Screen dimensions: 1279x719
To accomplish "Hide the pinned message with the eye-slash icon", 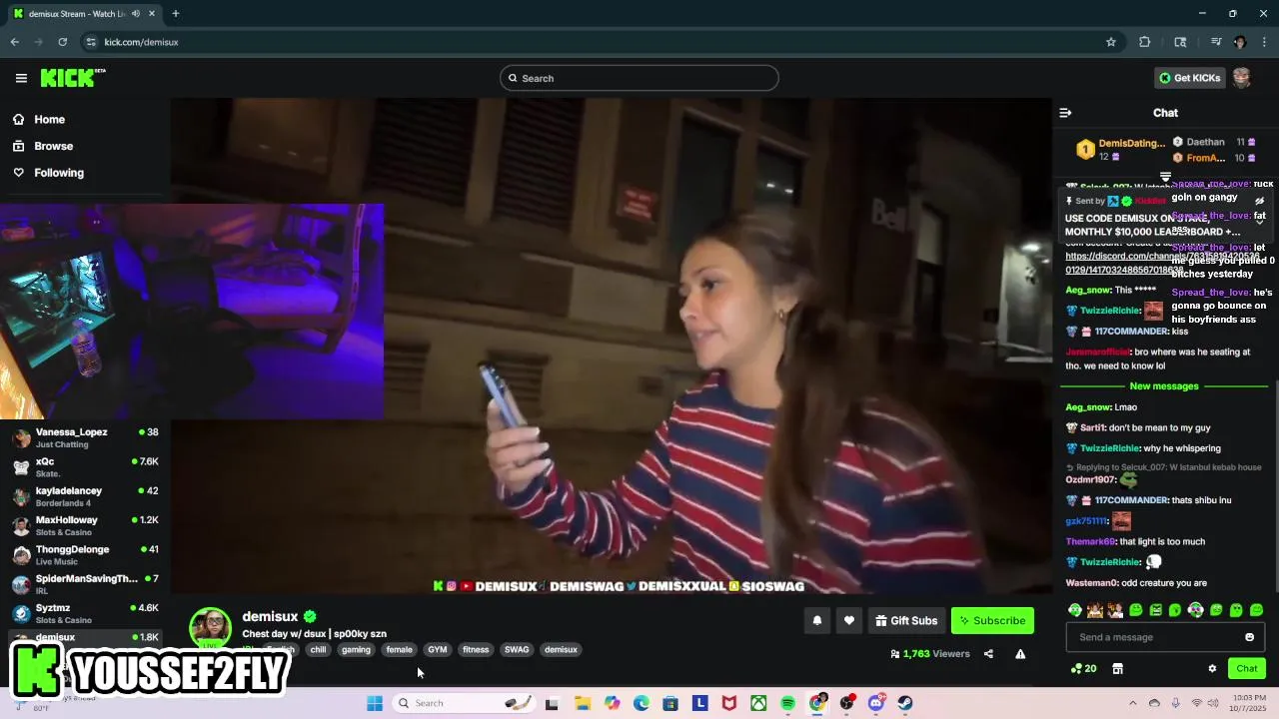I will [x=1259, y=201].
